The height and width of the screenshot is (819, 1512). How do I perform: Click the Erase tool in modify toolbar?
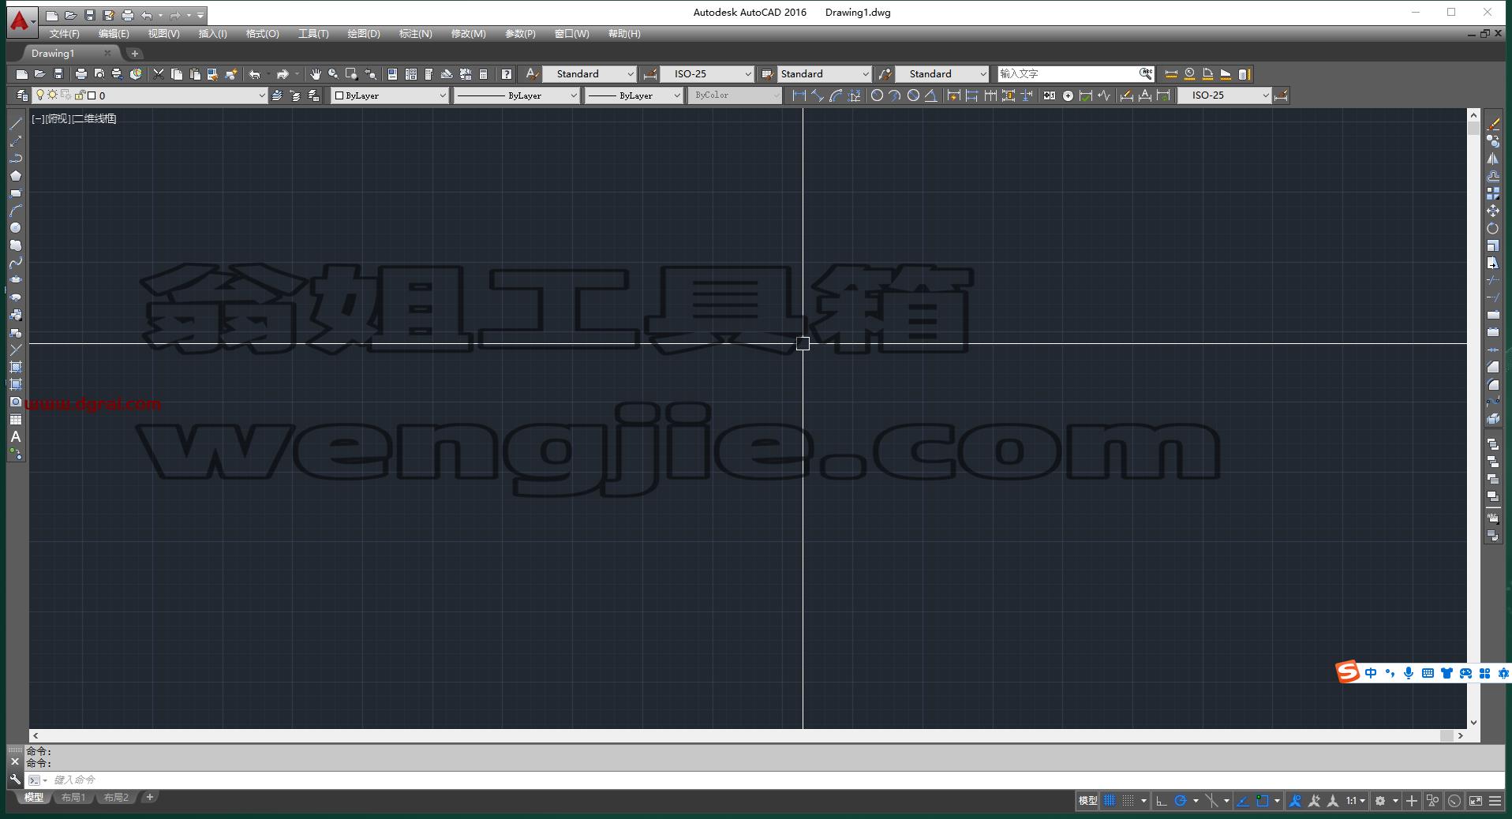coord(1493,124)
